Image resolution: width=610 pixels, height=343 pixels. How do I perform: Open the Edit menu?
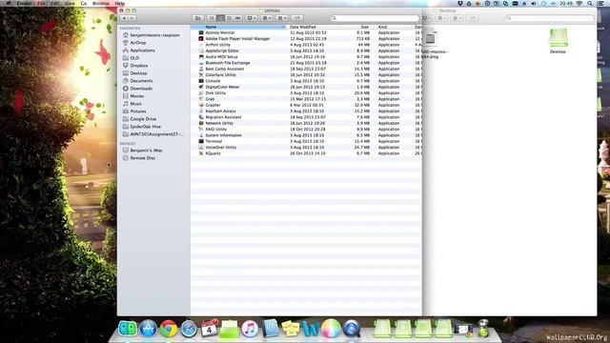pyautogui.click(x=55, y=4)
